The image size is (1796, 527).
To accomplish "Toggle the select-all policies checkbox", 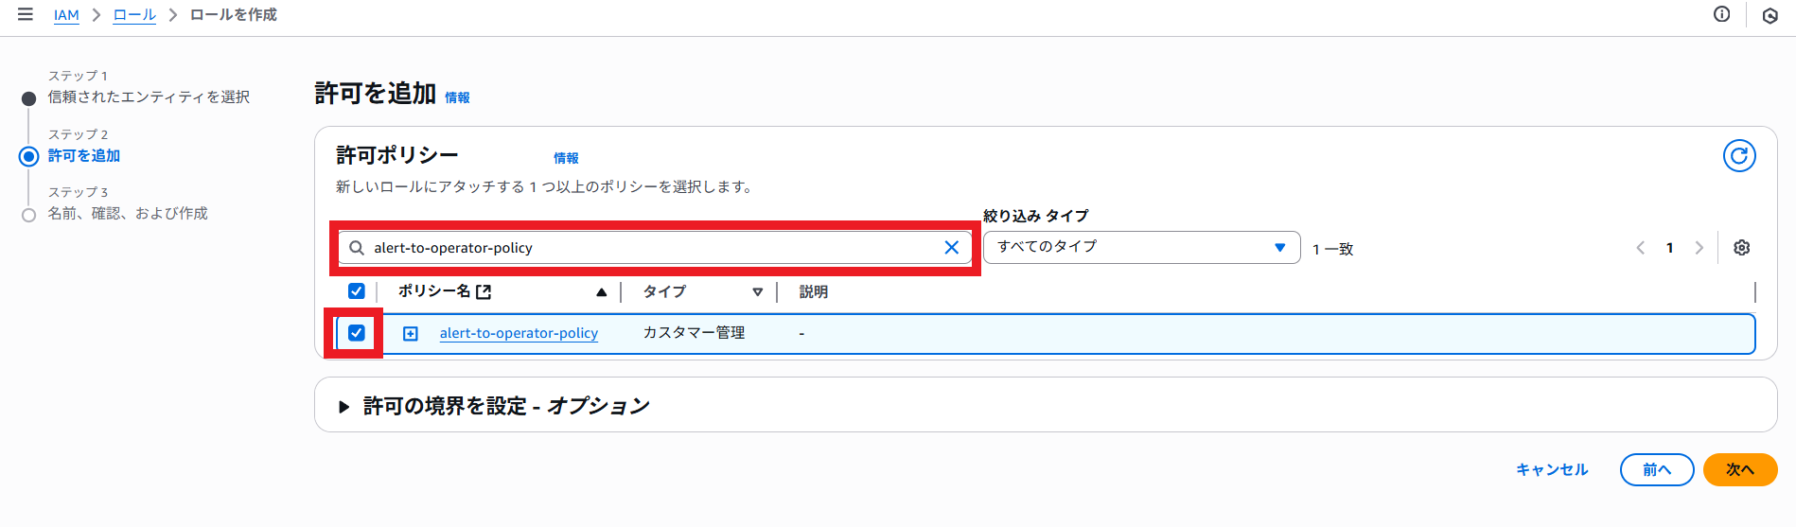I will point(357,291).
